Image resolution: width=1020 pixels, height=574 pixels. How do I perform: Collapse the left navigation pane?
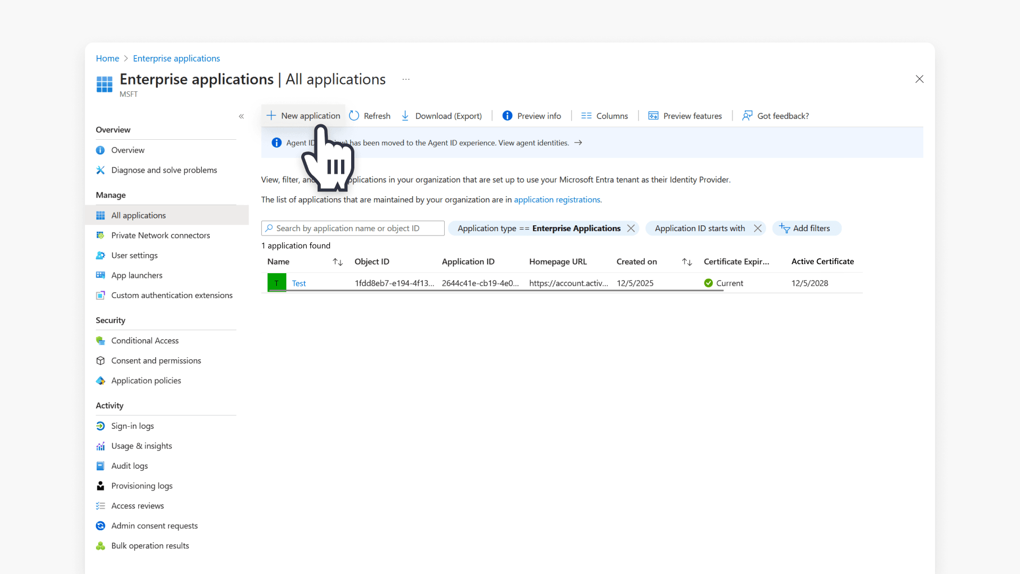pyautogui.click(x=242, y=116)
